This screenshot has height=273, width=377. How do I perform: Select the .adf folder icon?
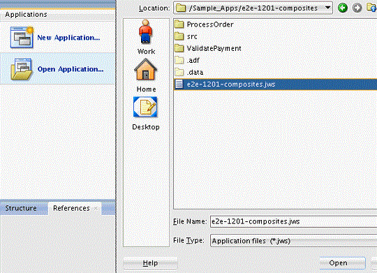click(x=179, y=60)
